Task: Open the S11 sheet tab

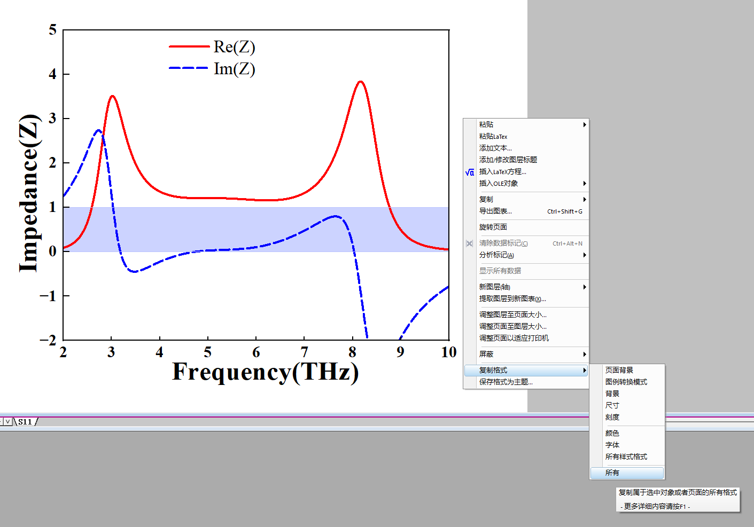Action: (x=25, y=422)
